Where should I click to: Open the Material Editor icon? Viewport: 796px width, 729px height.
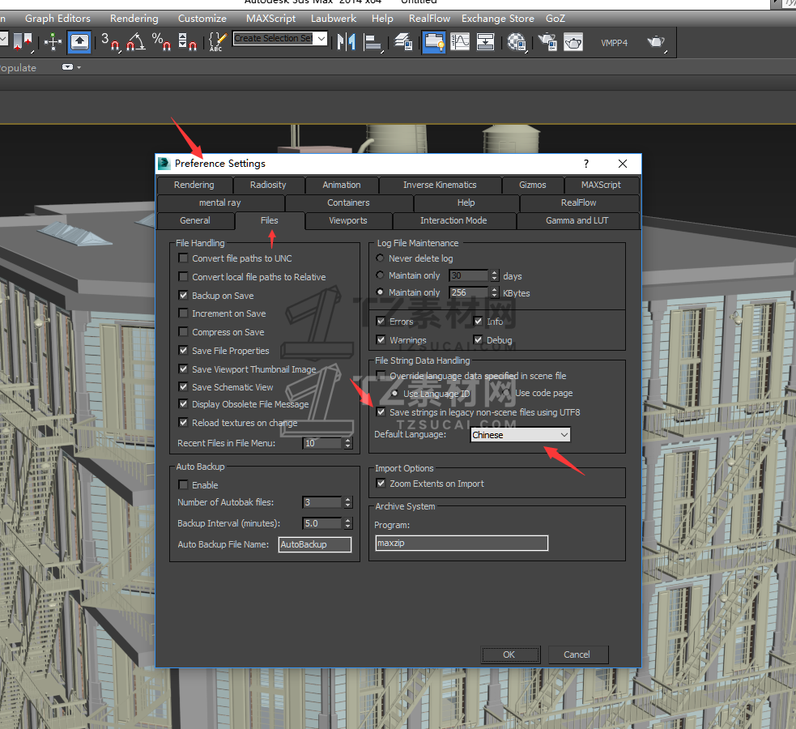(x=516, y=41)
